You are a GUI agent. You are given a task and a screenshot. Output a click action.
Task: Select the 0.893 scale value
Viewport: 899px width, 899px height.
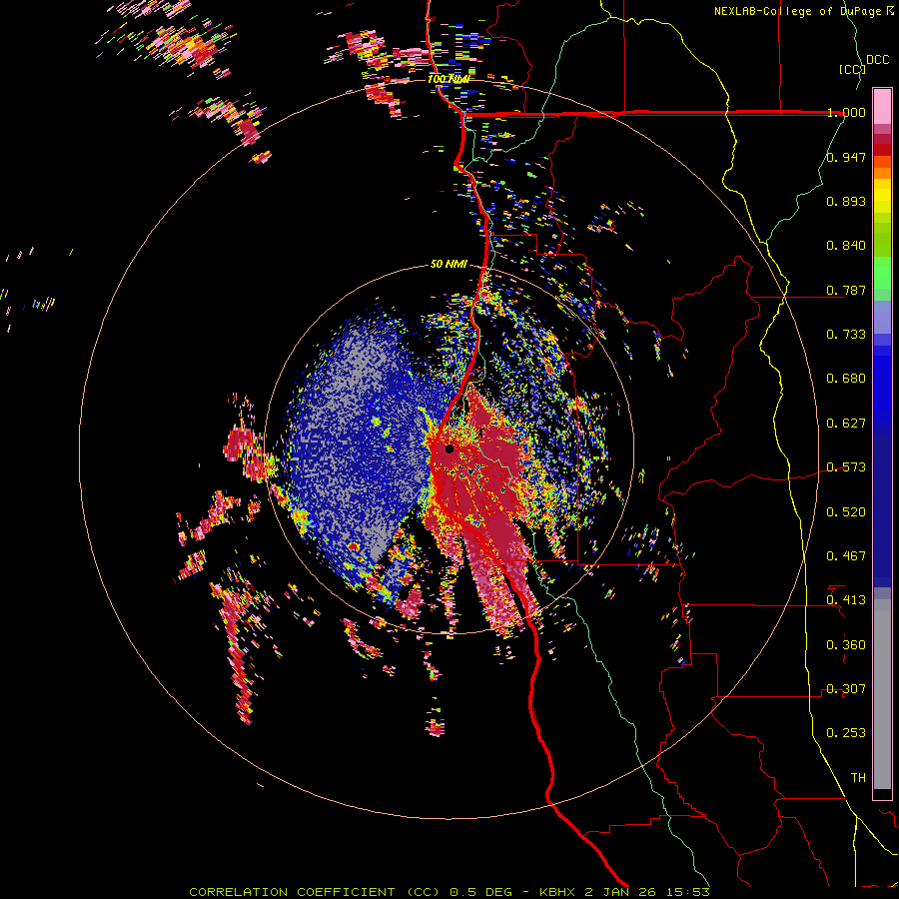[x=846, y=201]
